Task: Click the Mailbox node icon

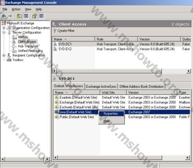Action: point(15,37)
